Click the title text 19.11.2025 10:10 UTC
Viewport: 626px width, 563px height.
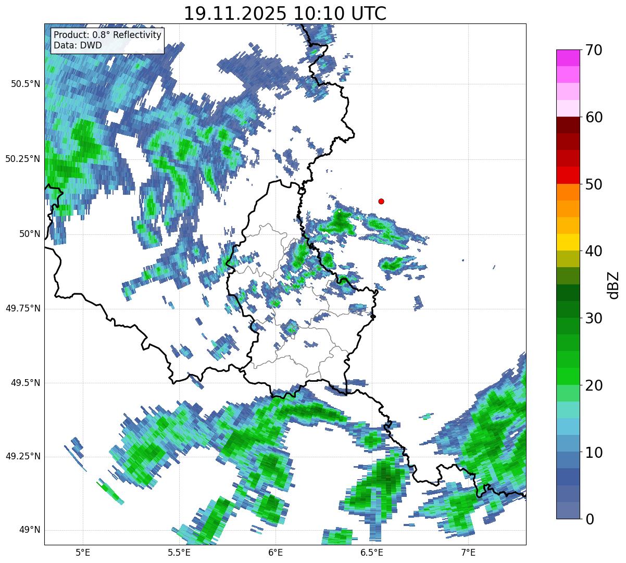tap(285, 13)
